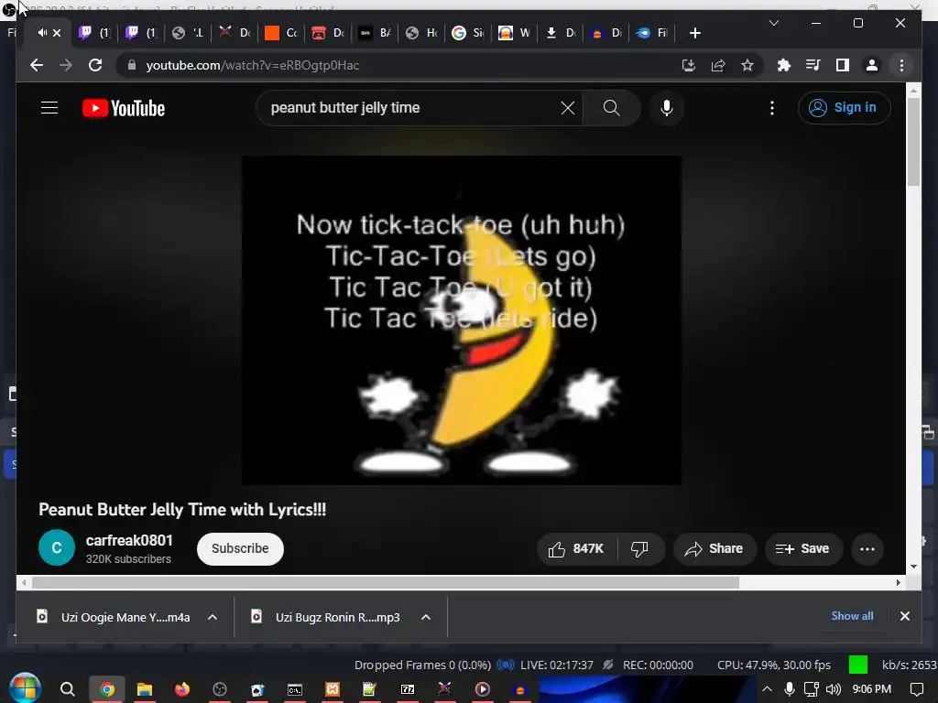938x703 pixels.
Task: Dislike the video with the thumbs-down
Action: [x=639, y=549]
